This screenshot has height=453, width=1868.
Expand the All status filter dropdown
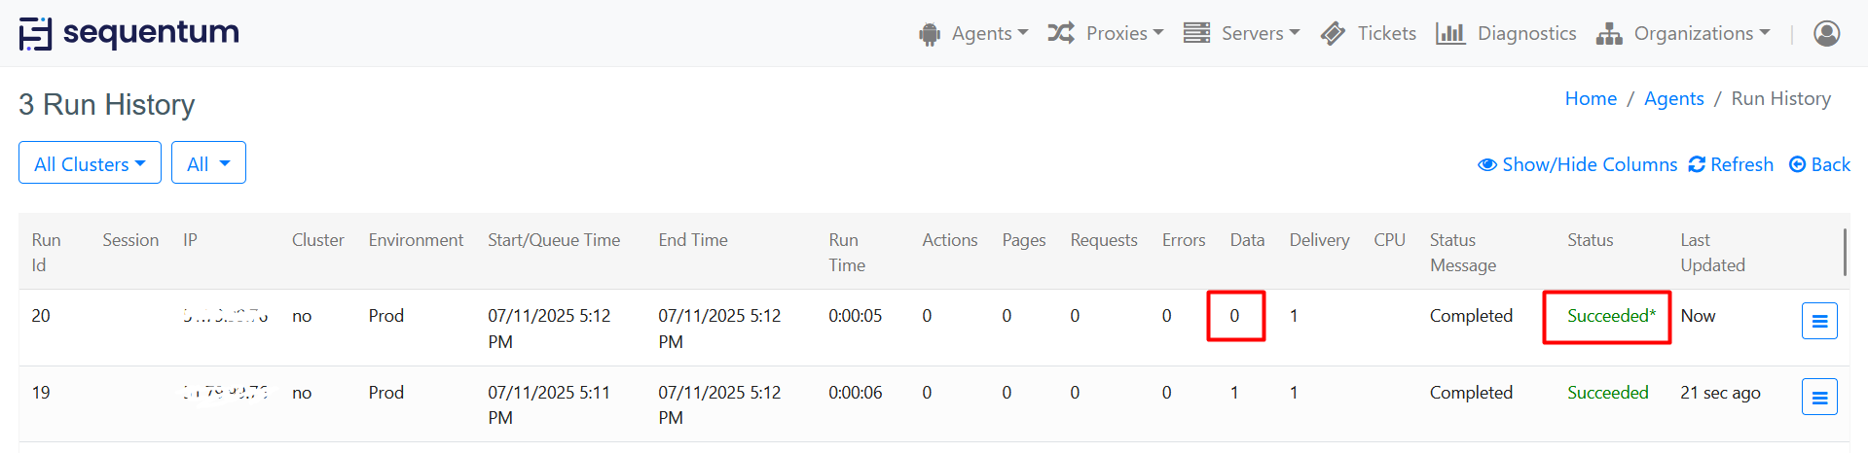(x=208, y=163)
